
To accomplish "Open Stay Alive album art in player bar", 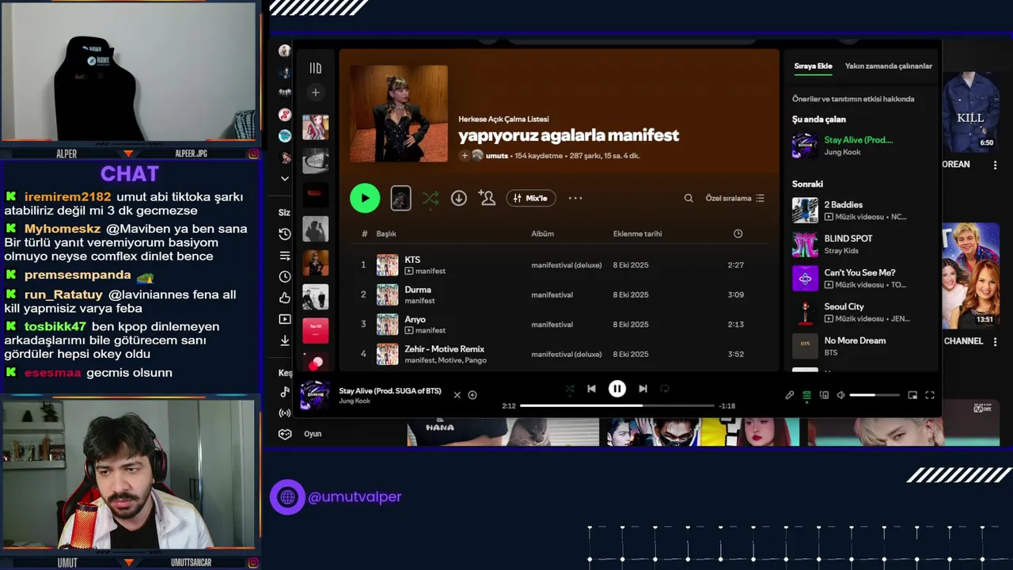I will pyautogui.click(x=315, y=395).
